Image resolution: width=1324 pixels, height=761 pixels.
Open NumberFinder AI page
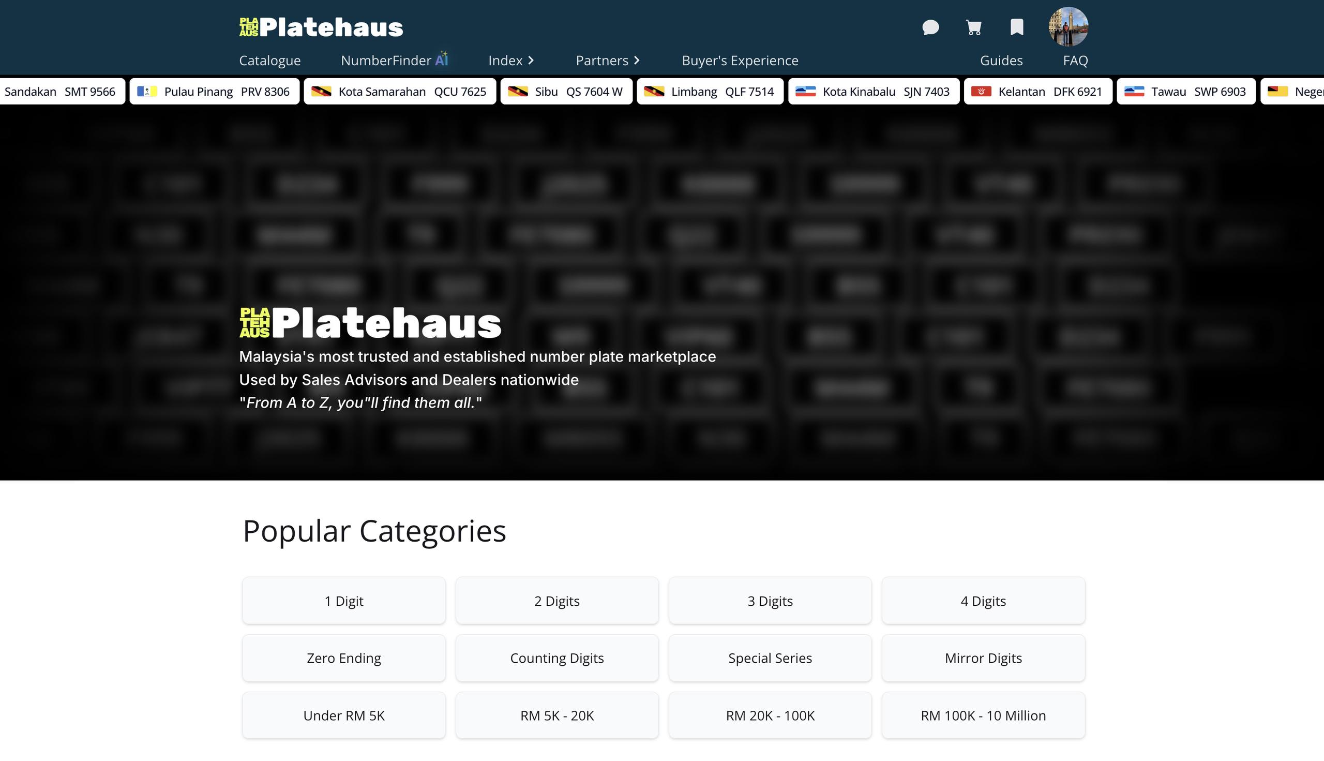coord(395,61)
